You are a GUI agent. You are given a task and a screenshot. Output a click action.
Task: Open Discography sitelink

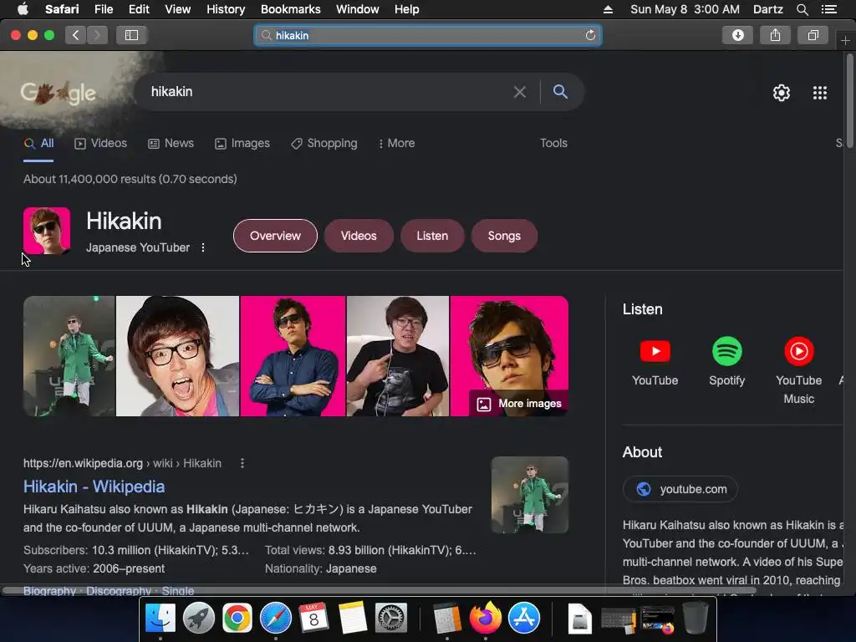click(x=119, y=591)
